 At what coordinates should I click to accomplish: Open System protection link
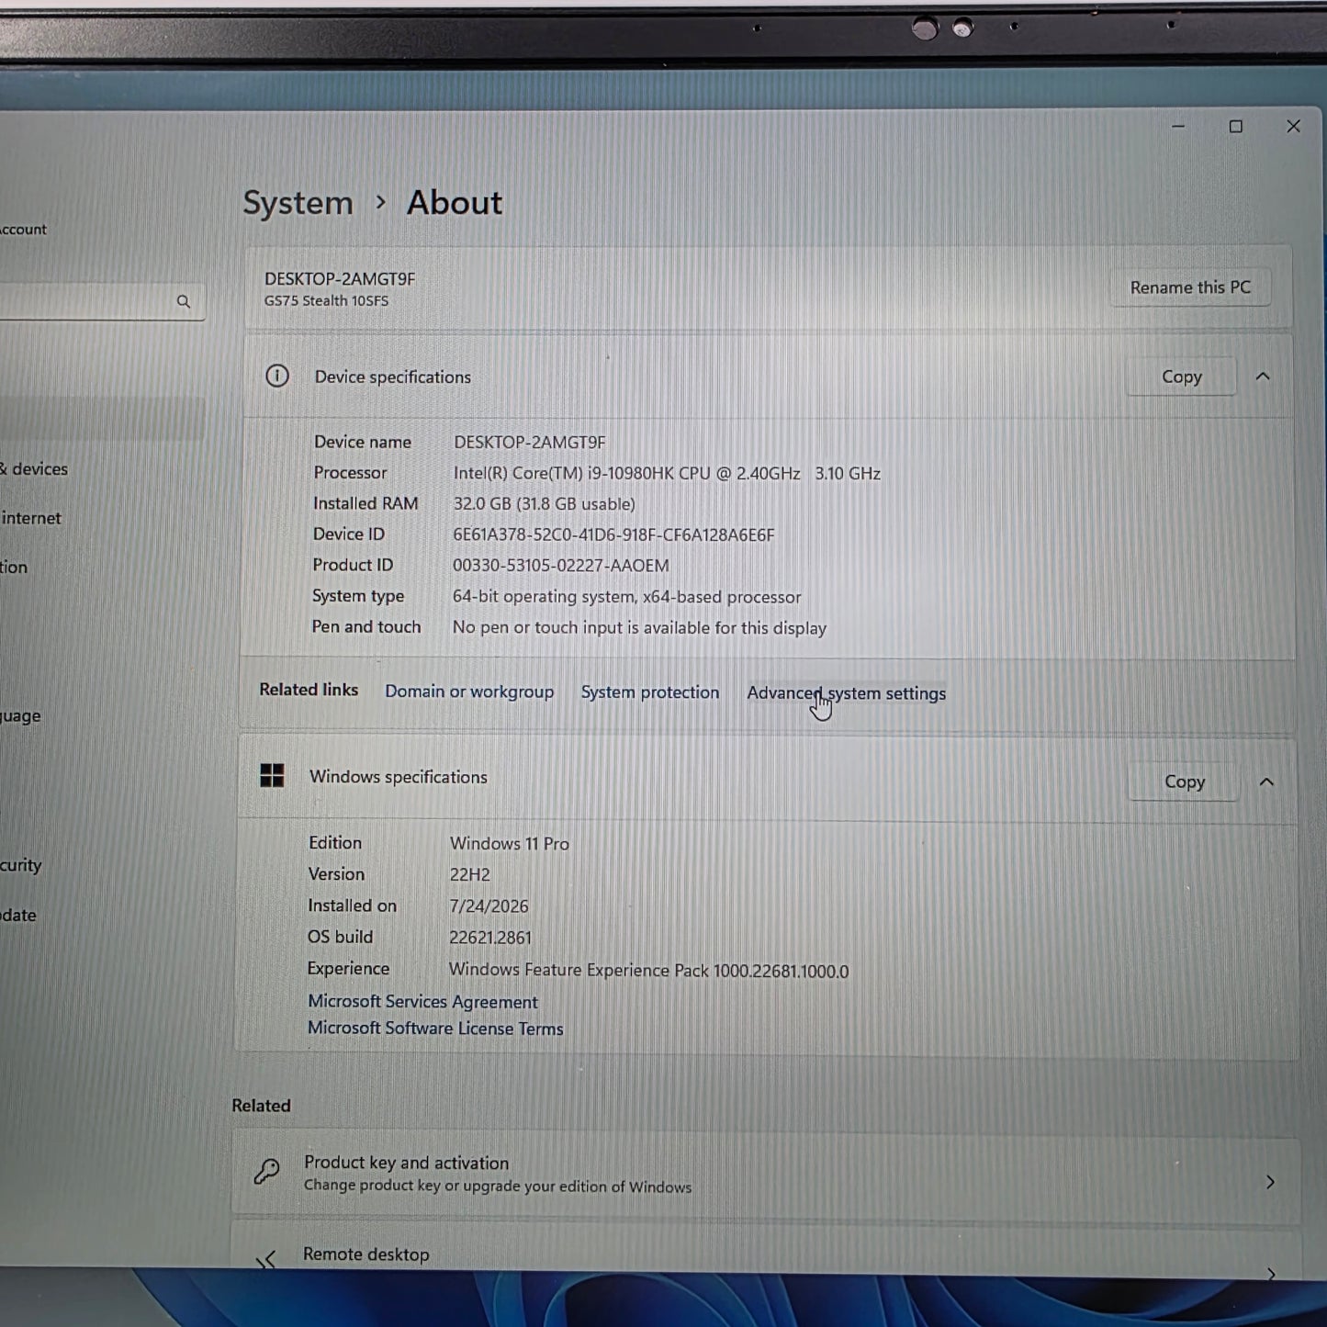click(x=650, y=692)
